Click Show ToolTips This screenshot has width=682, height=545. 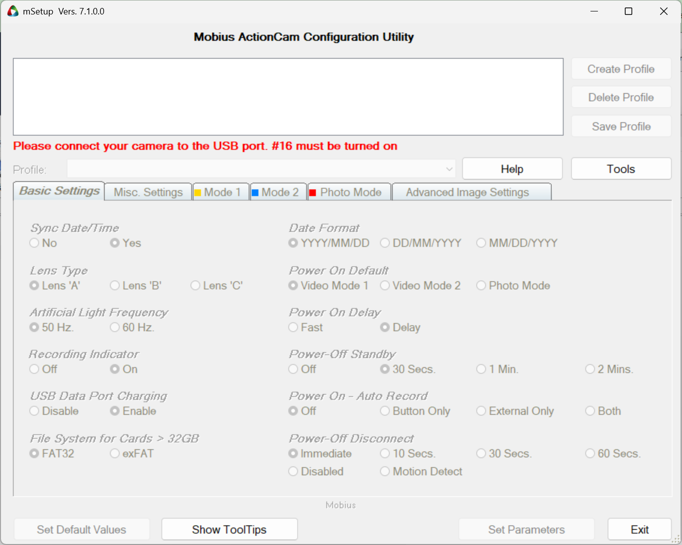[x=229, y=529]
